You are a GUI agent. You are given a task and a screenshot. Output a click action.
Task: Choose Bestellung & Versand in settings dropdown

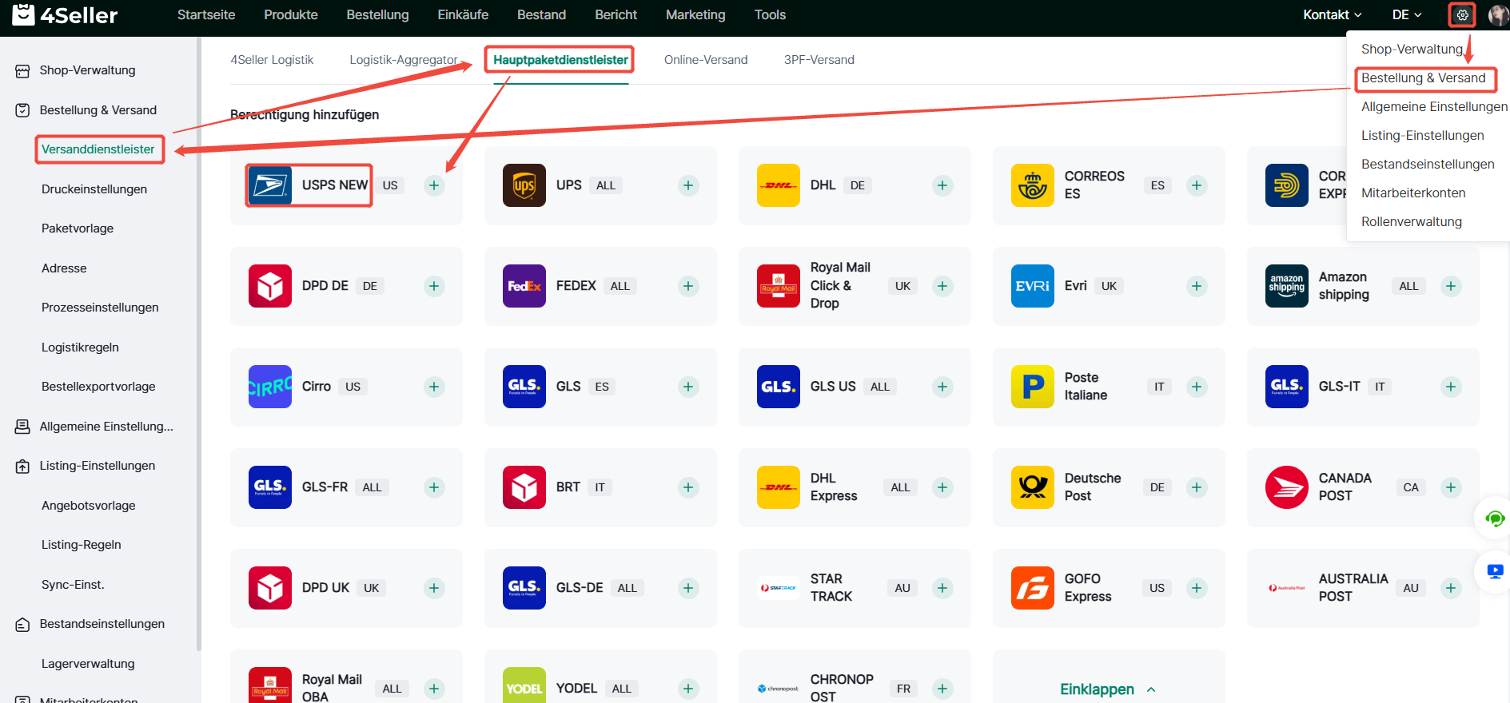tap(1424, 78)
